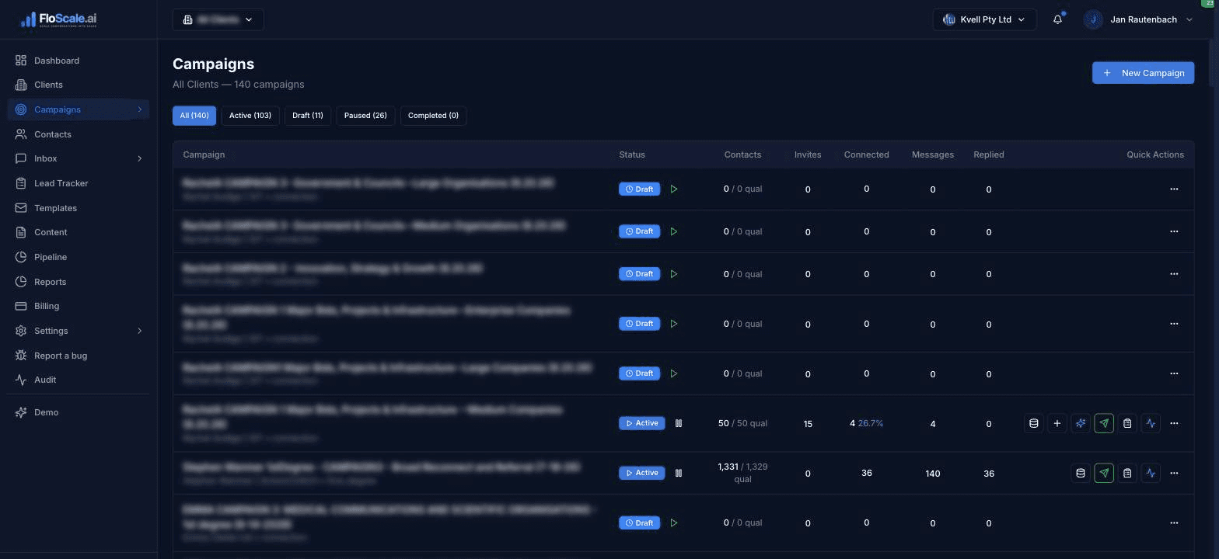Expand the Campaigns sidebar chevron
The image size is (1219, 559).
140,109
